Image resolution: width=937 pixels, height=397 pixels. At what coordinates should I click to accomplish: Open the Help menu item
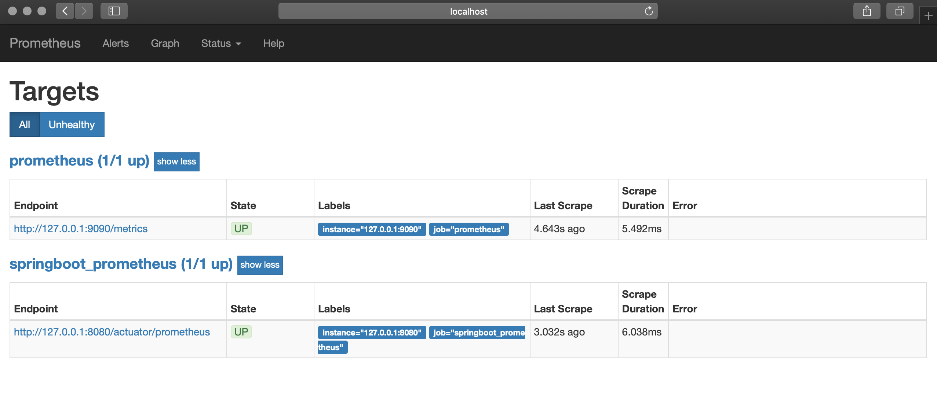pos(274,43)
